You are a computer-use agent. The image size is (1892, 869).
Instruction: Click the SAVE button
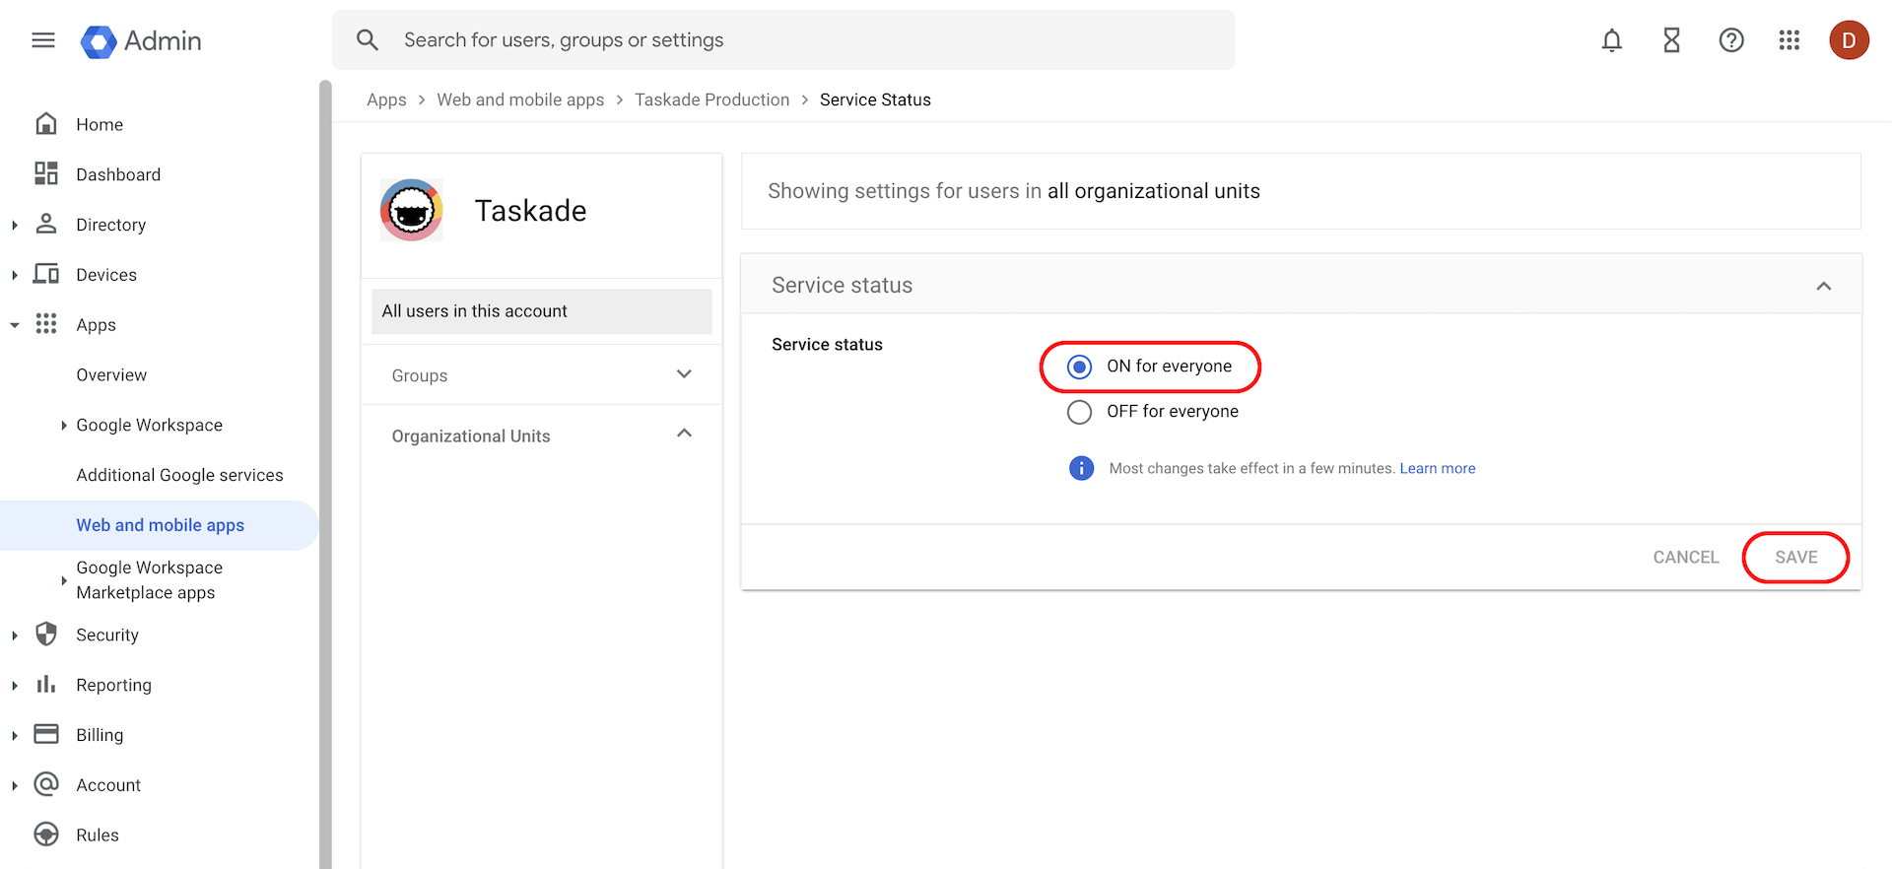tap(1796, 558)
